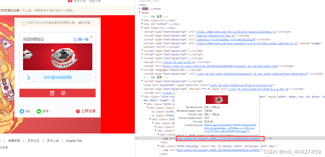
Task: Select the first "SDK 登录" comment line
Action: [x=156, y=17]
